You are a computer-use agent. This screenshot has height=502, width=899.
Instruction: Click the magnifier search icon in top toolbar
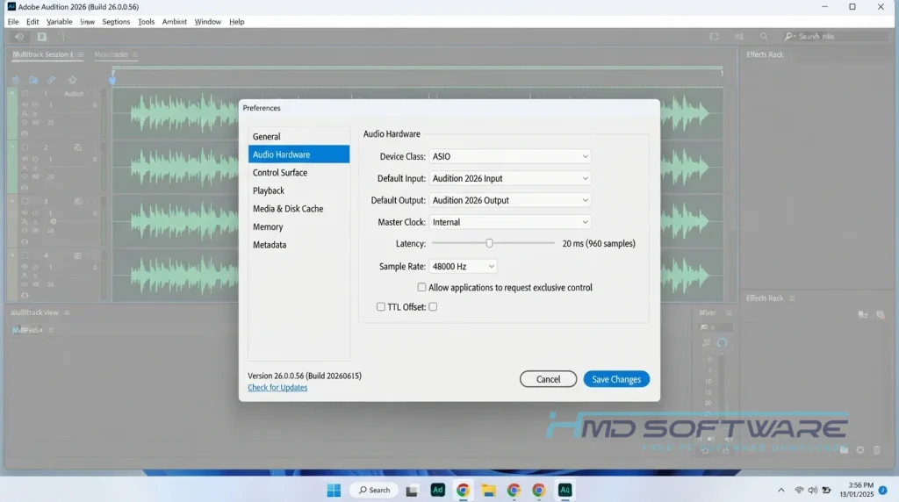tap(764, 36)
